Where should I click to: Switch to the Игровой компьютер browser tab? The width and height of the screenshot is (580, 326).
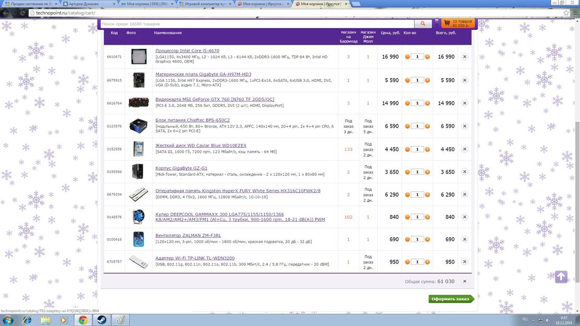[206, 4]
